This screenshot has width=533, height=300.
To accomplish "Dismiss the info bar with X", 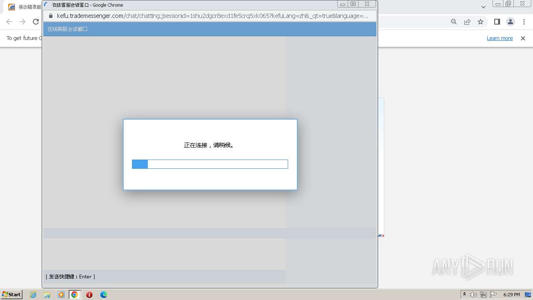I will pos(523,38).
